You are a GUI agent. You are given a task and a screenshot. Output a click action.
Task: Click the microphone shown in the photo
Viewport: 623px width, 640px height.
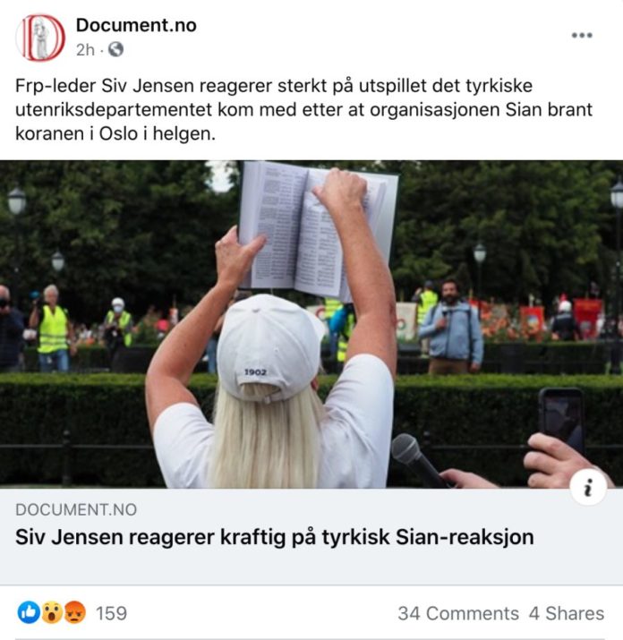pos(417,460)
